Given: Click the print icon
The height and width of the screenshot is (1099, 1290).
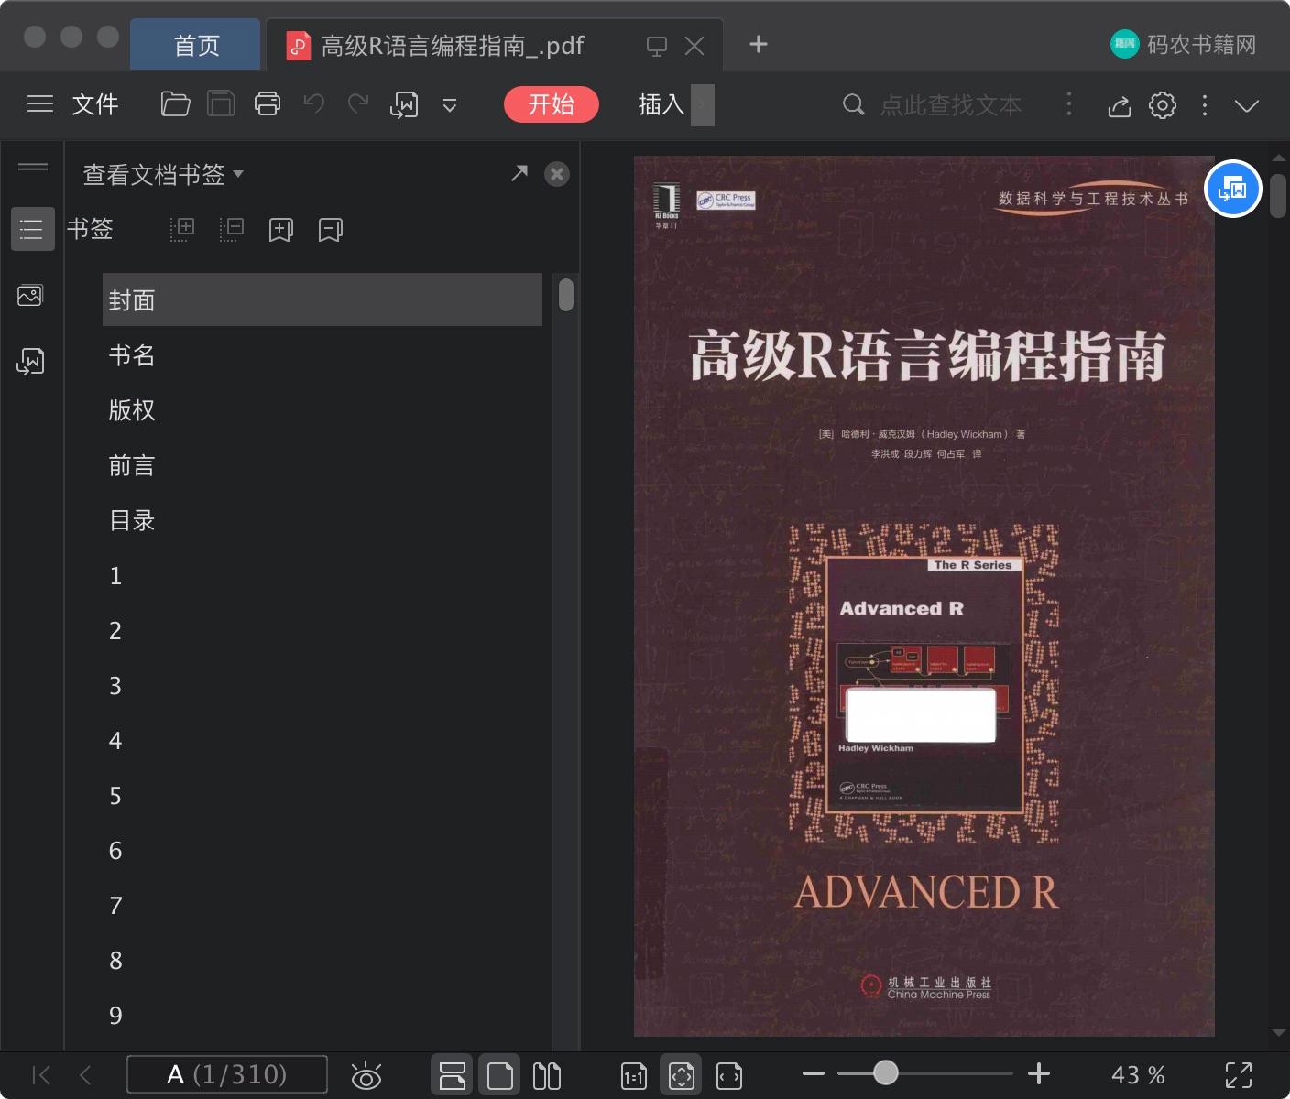Looking at the screenshot, I should pos(268,104).
